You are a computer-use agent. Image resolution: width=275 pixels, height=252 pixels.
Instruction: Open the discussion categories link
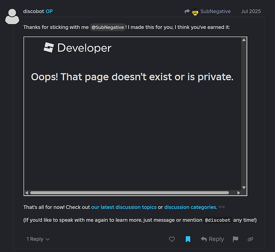[x=190, y=207]
